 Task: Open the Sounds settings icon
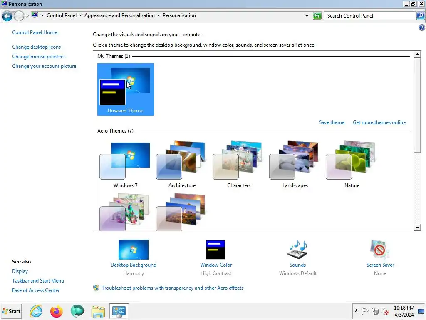(297, 250)
